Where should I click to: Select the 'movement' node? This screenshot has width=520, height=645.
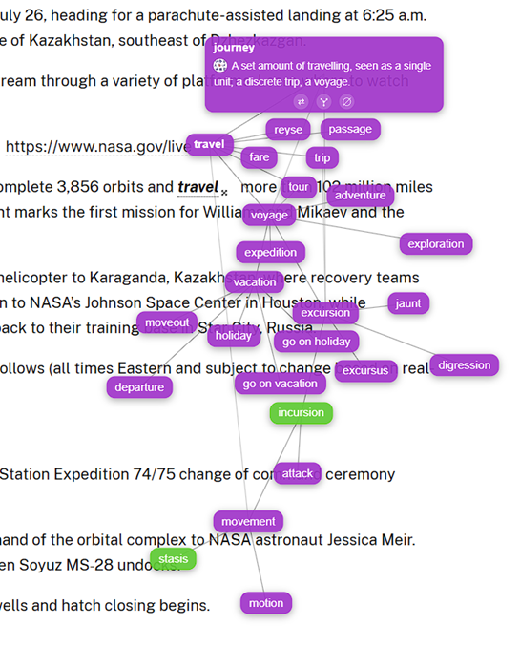(x=248, y=522)
